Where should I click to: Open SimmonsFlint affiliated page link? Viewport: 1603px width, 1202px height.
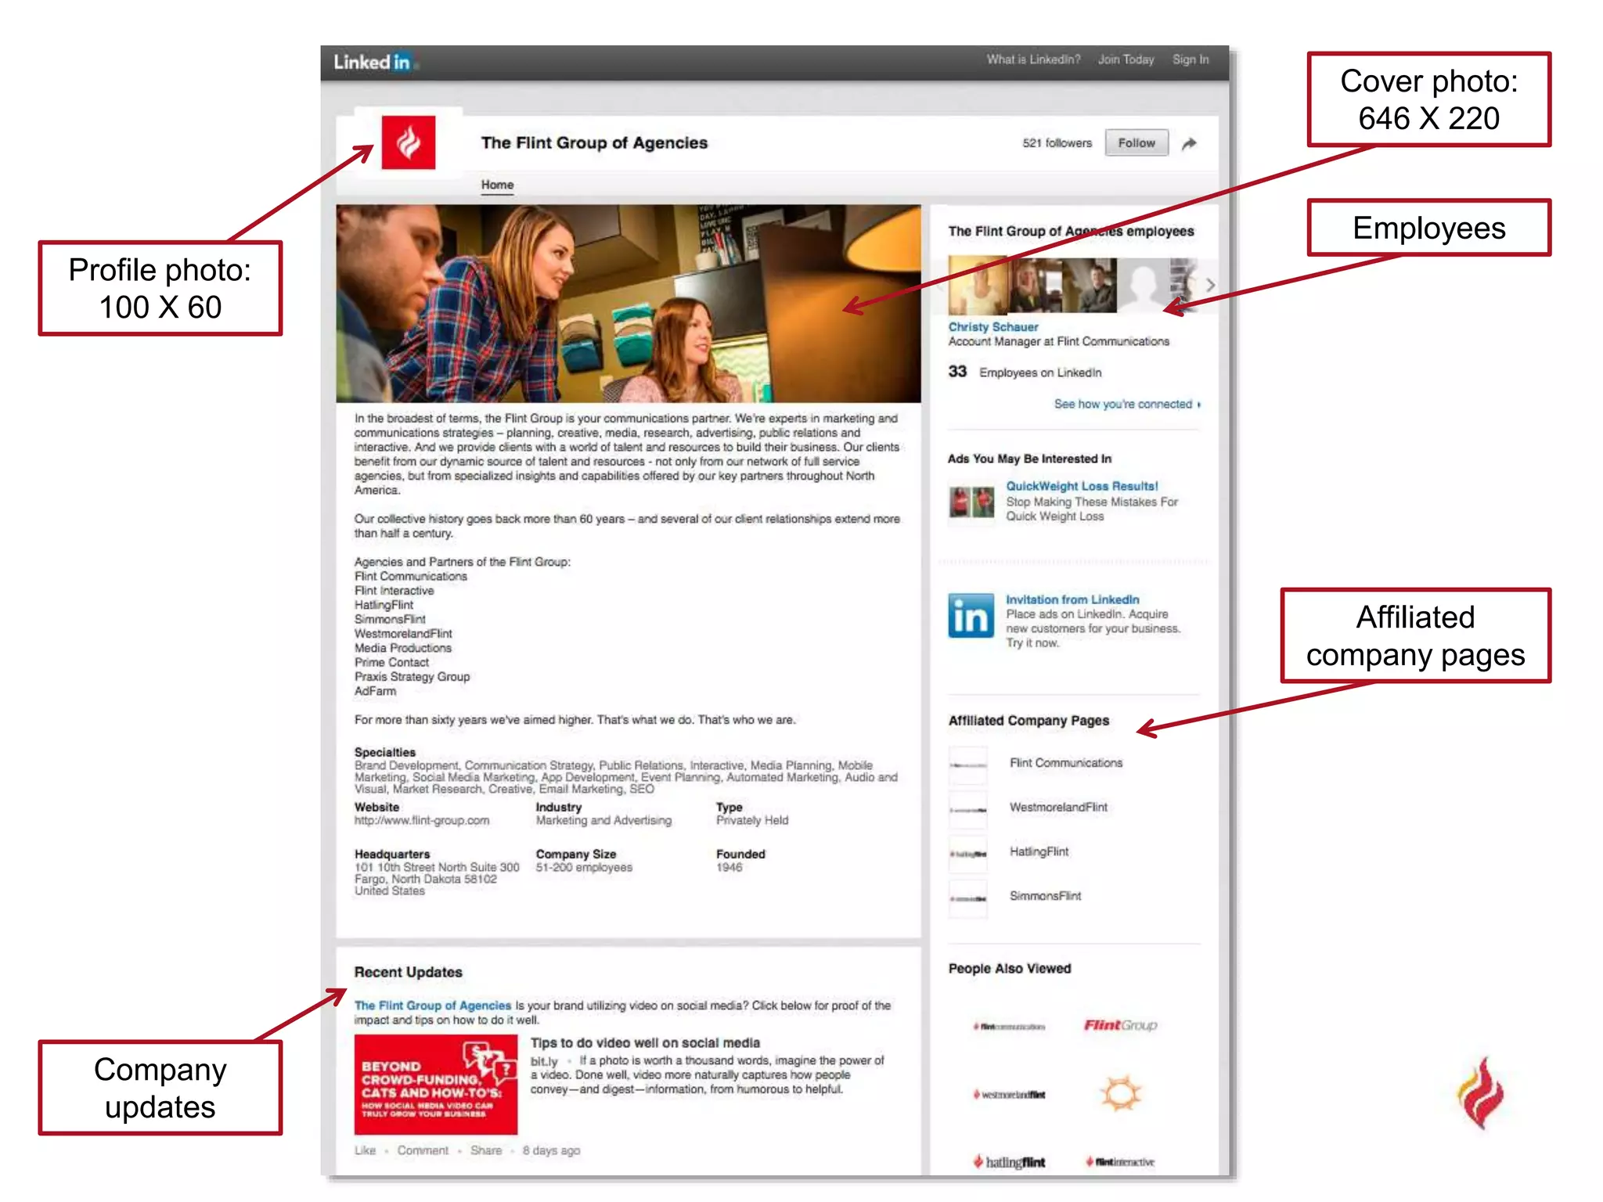(x=1045, y=896)
